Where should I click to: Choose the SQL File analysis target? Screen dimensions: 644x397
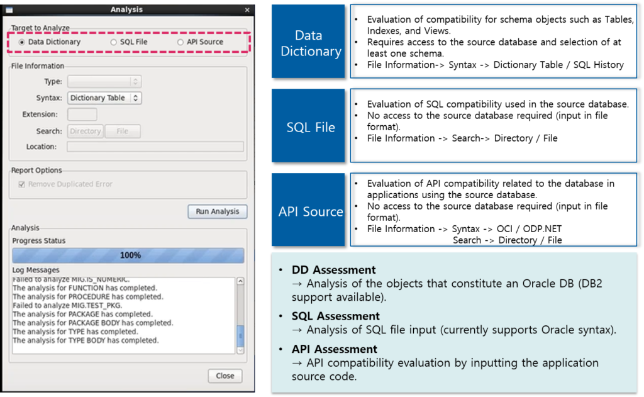pyautogui.click(x=113, y=41)
